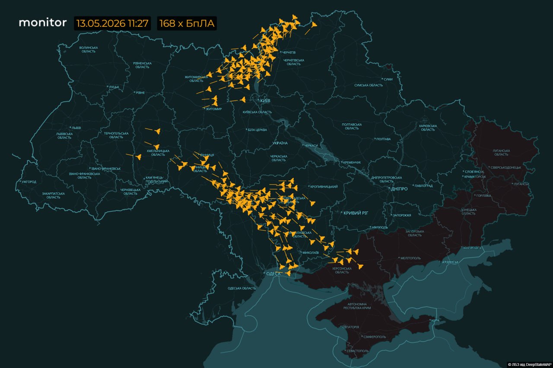This screenshot has width=553, height=368.
Task: Click the ТЕРНОПІЛЬСЬКА ОБЛАСТЬ label
Action: [x=116, y=135]
